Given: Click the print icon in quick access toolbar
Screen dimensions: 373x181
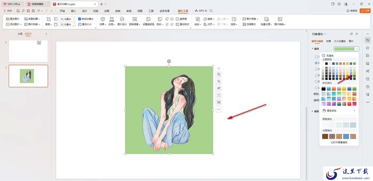Looking at the screenshot, I should pyautogui.click(x=28, y=11).
